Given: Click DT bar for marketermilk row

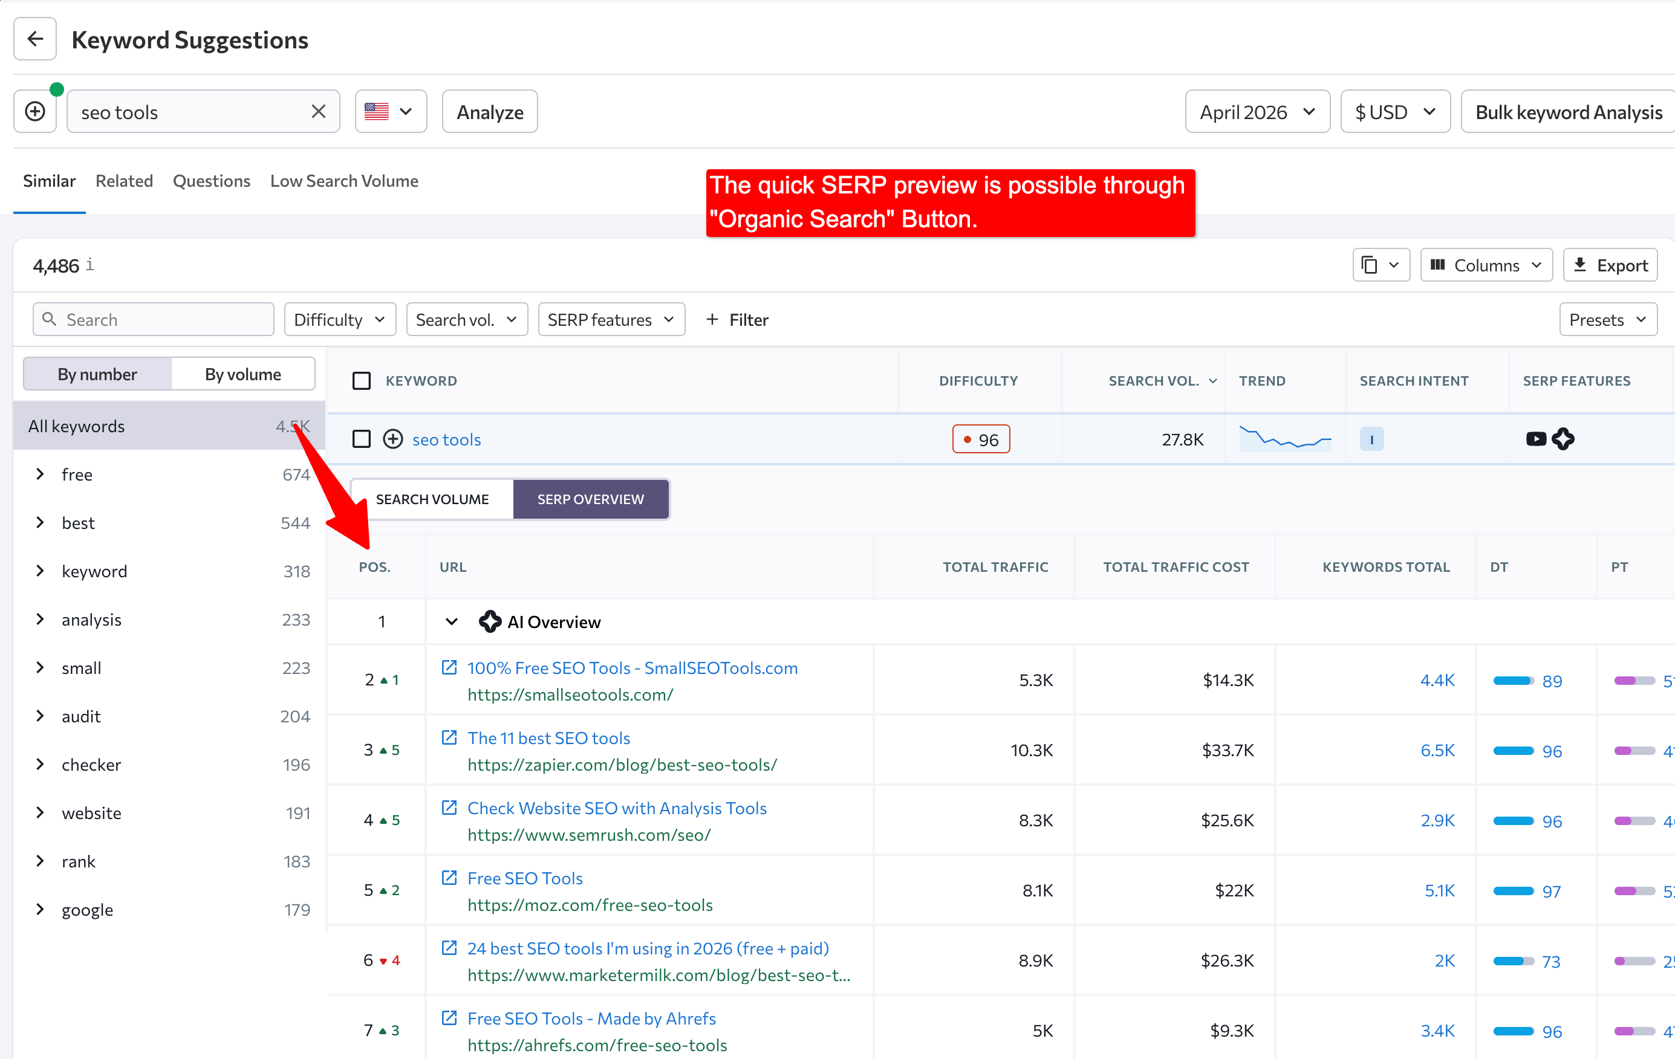Looking at the screenshot, I should 1514,961.
